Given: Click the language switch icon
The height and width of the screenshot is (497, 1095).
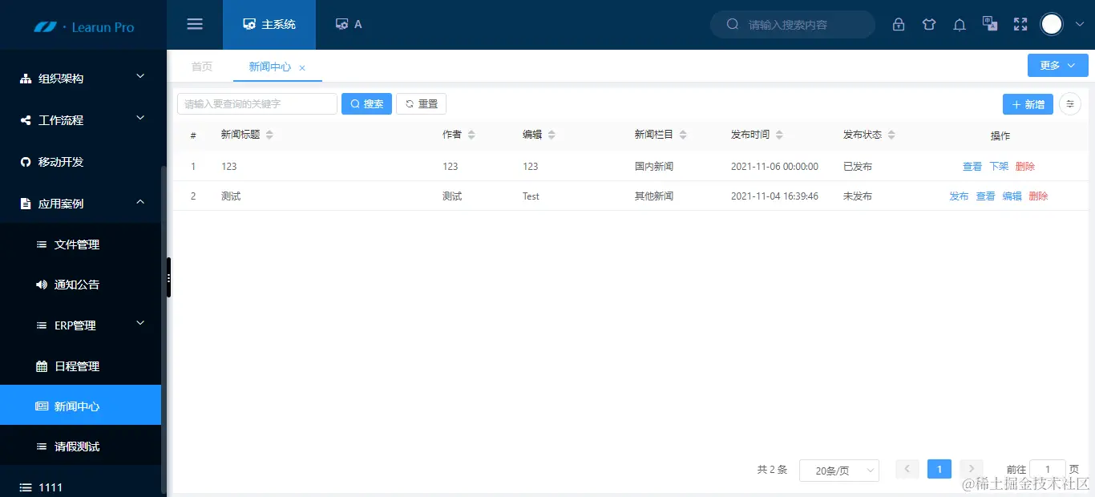Looking at the screenshot, I should pyautogui.click(x=990, y=24).
